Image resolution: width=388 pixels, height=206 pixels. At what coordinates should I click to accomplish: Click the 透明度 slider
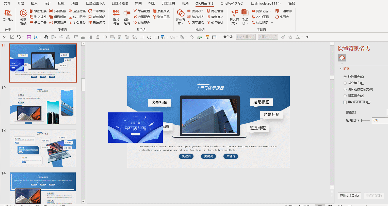[366, 120]
